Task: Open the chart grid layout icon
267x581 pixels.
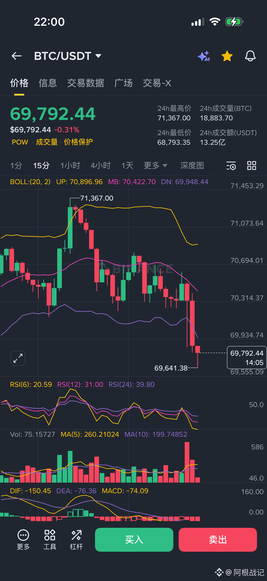Action: (x=252, y=166)
